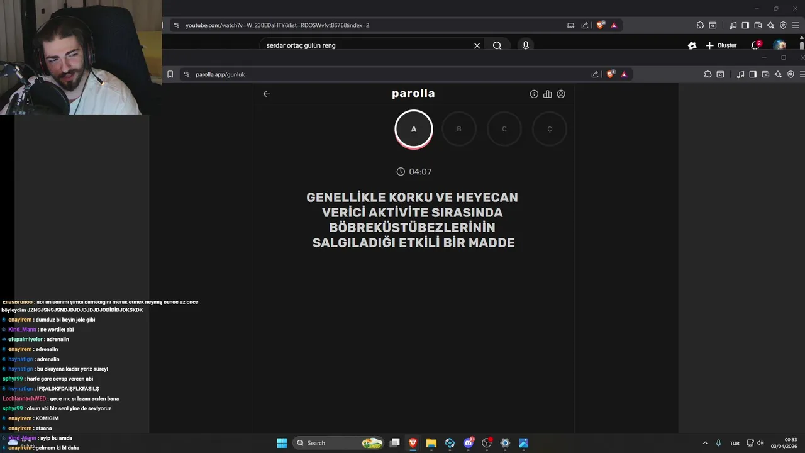The image size is (805, 453).
Task: Open Brave Rewards triangle in parolla window
Action: tap(624, 74)
